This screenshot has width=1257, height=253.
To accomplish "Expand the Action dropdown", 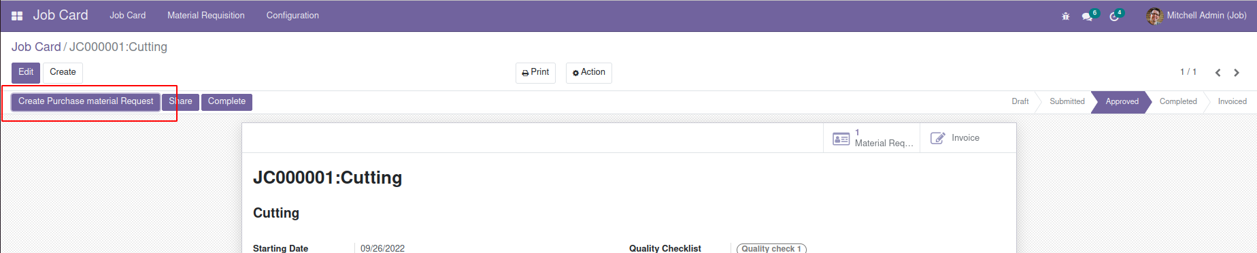I will 589,73.
